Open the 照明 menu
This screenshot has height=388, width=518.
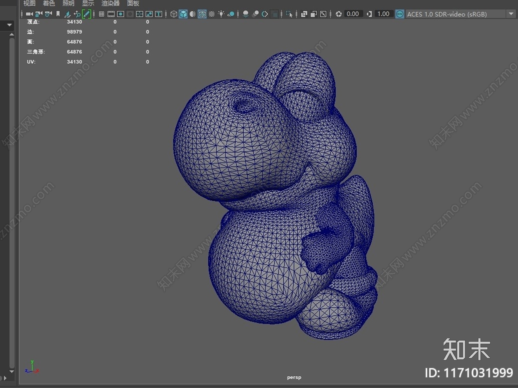pos(68,3)
